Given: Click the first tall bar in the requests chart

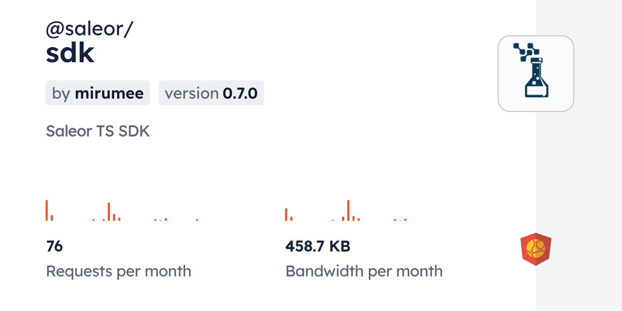Looking at the screenshot, I should (x=47, y=210).
